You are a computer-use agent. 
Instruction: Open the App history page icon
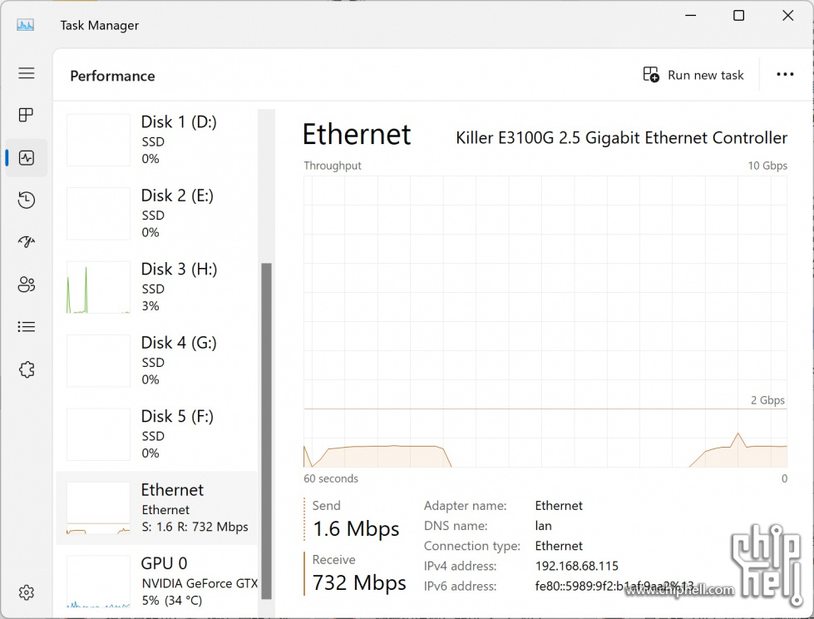click(27, 200)
